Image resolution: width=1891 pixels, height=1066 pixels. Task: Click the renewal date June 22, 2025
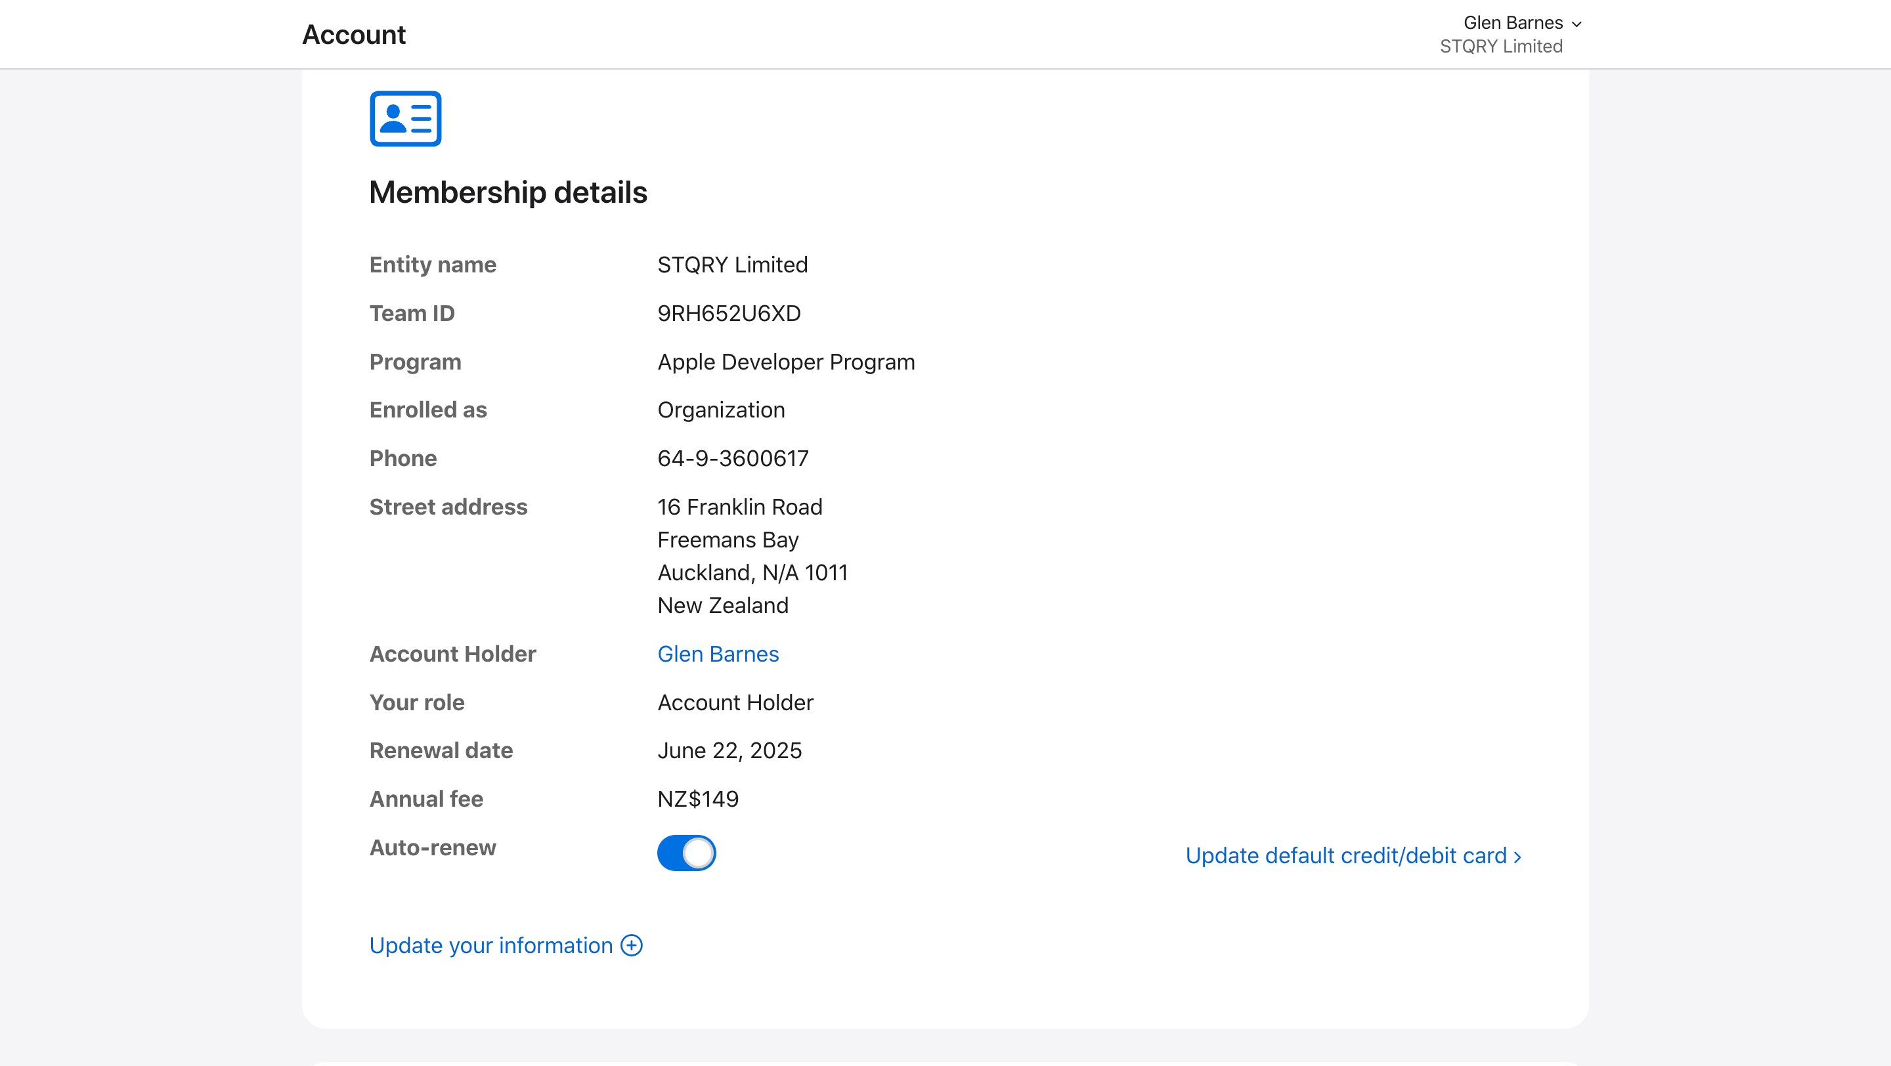pos(729,750)
